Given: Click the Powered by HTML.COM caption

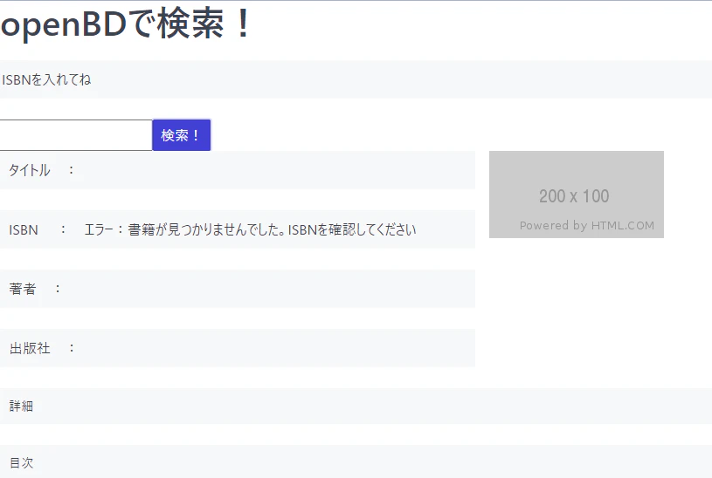Looking at the screenshot, I should 587,225.
